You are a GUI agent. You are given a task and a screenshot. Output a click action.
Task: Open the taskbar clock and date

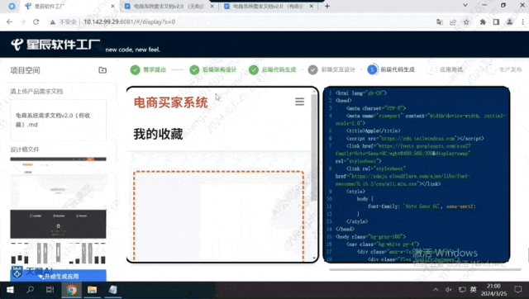[x=493, y=290]
